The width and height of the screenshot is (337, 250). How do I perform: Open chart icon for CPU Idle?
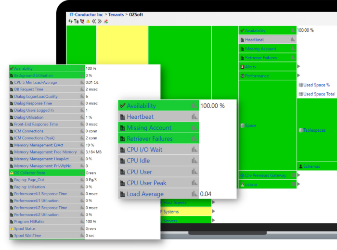click(x=194, y=160)
